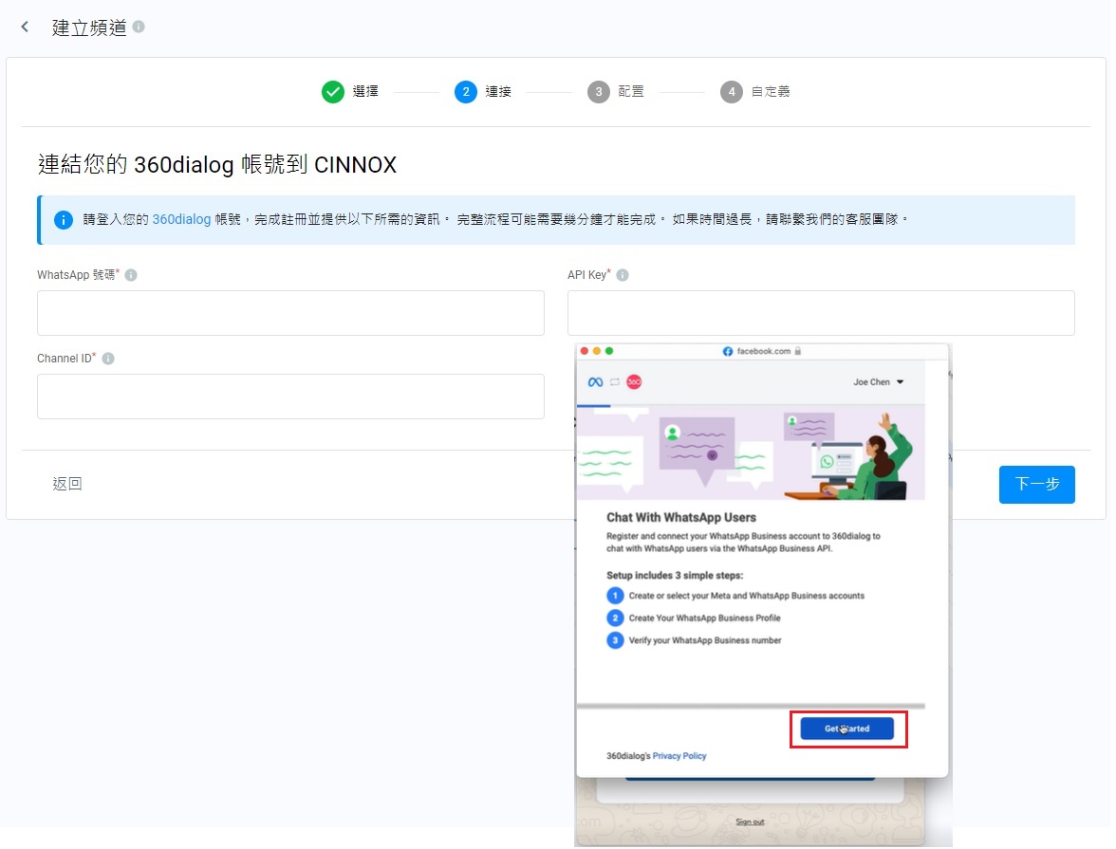Click the Chat With WhatsApp Users heading
This screenshot has width=1116, height=849.
coord(681,518)
